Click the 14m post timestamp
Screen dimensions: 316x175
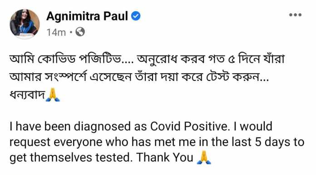click(56, 32)
